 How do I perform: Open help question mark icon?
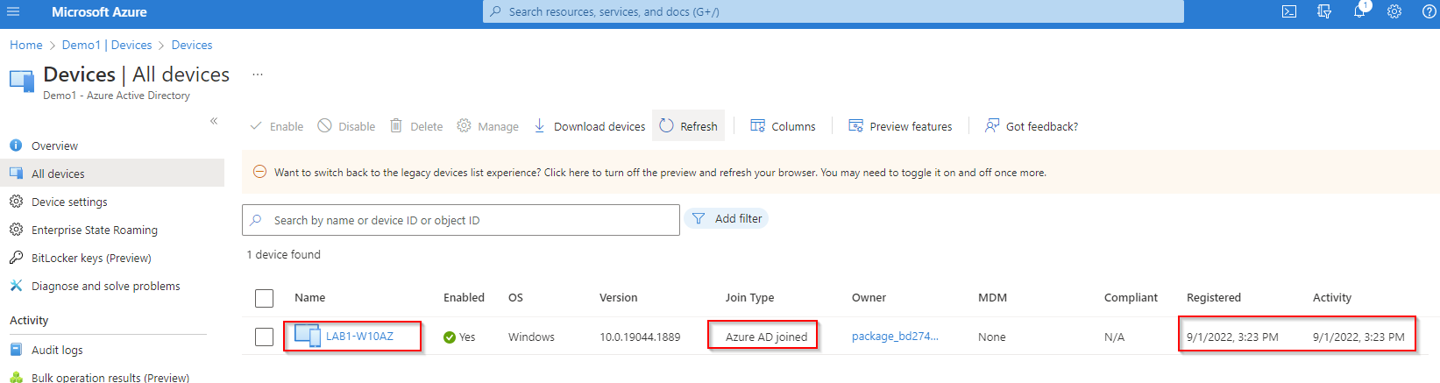click(1429, 12)
